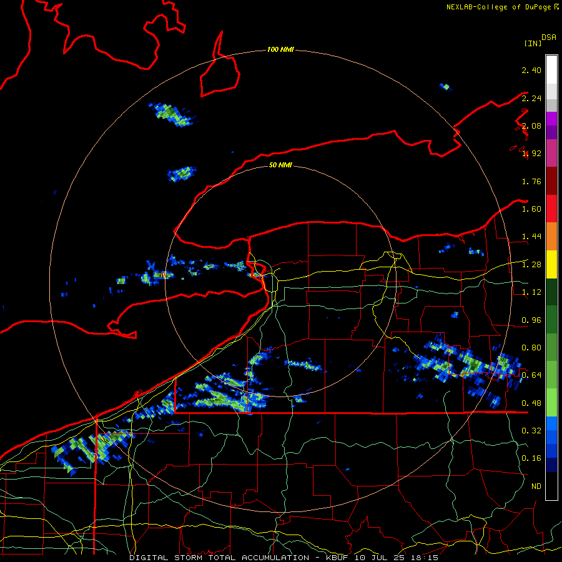The image size is (562, 562).
Task: Click the ND legend label
Action: (536, 486)
